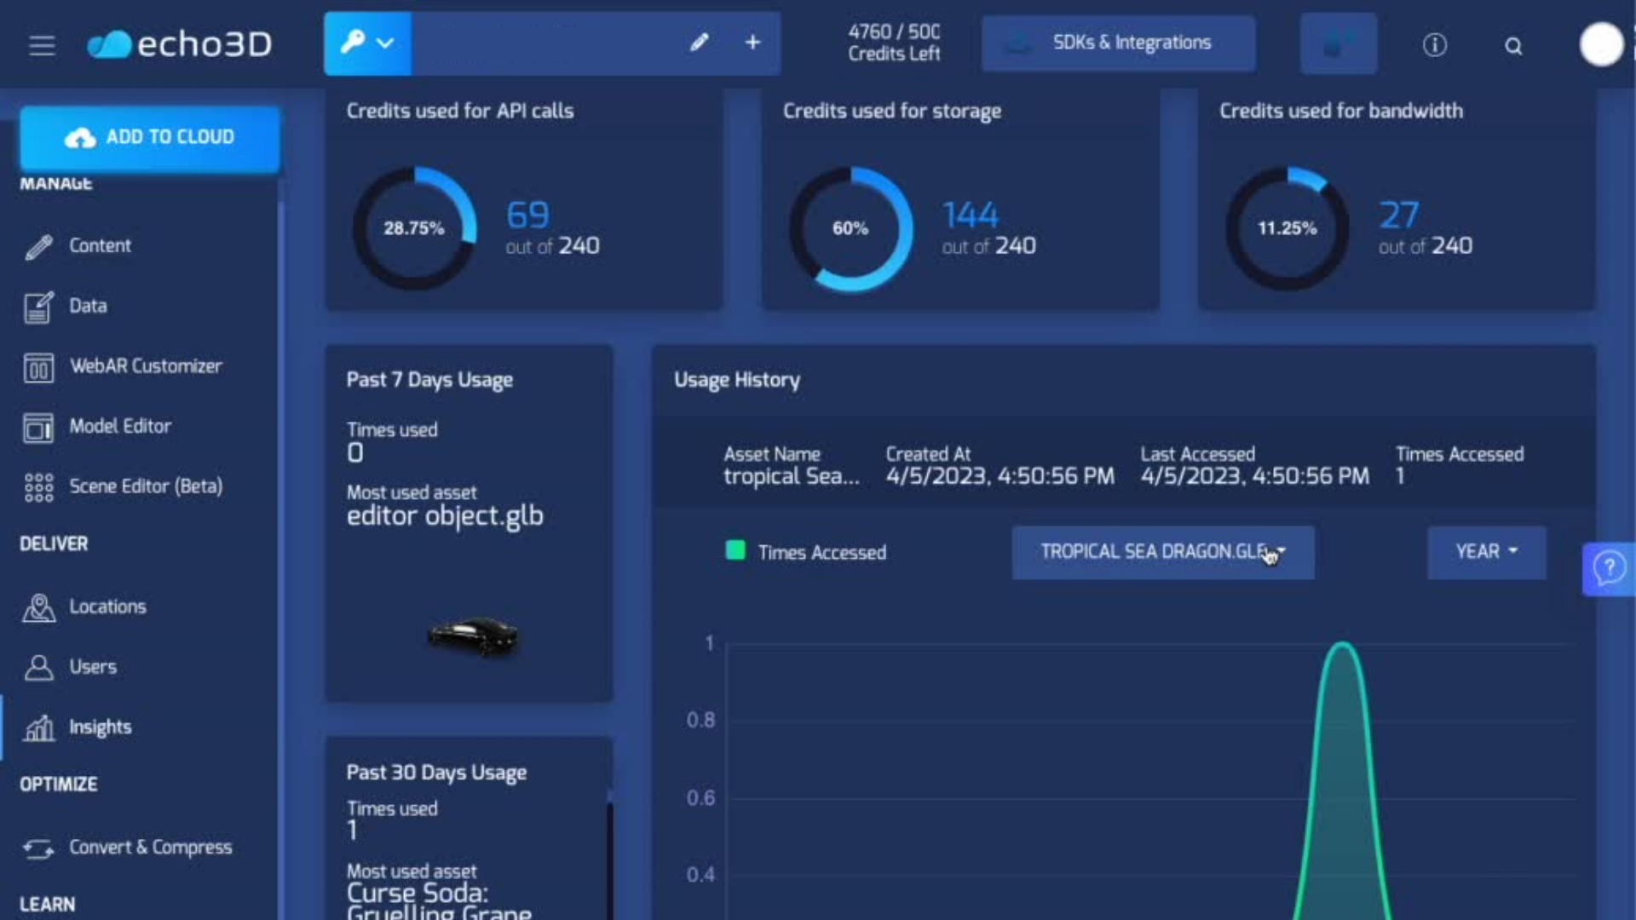Open the WebAR Customizer

[145, 366]
